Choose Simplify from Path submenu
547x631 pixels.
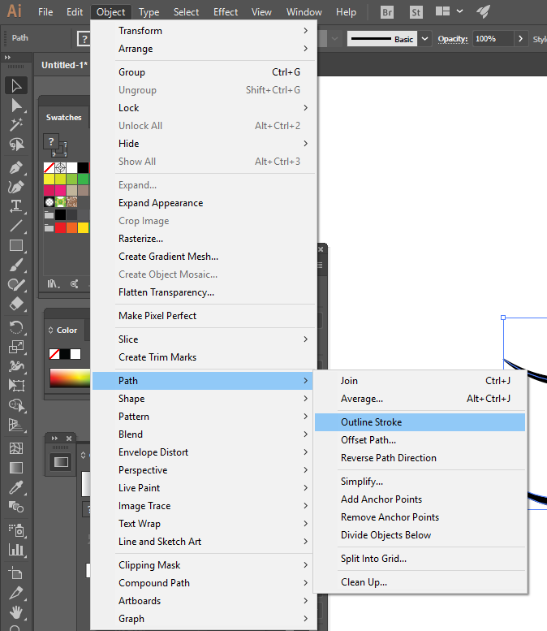click(420, 482)
